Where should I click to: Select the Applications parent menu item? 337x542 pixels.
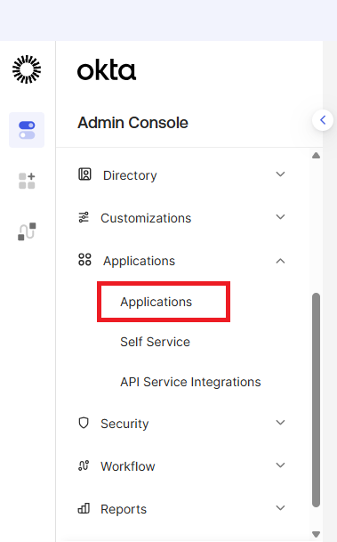[x=139, y=261]
